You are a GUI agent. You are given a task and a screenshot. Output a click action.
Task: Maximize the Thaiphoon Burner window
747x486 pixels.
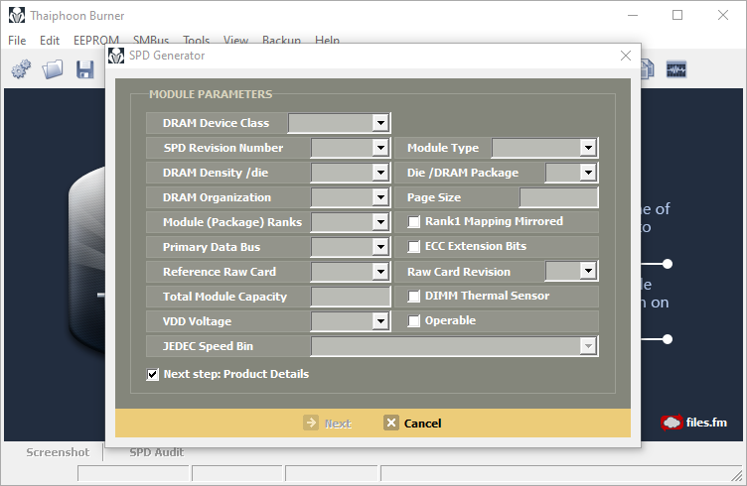click(677, 15)
